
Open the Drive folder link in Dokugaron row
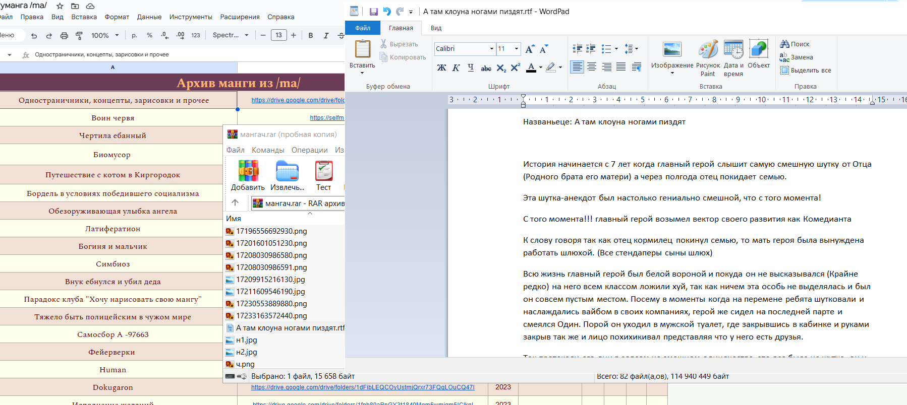(363, 387)
